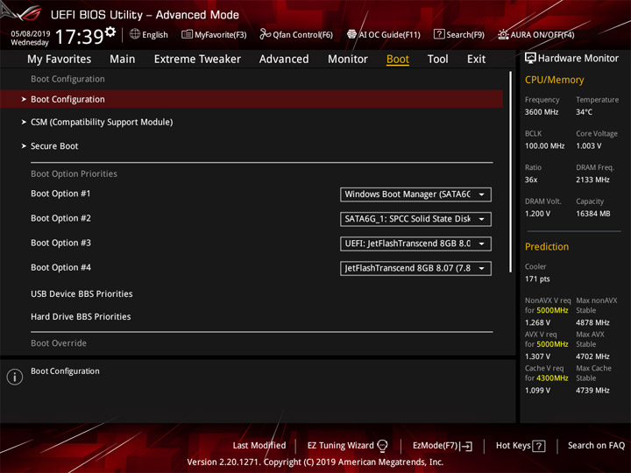The image size is (631, 473).
Task: Open MyFavorite(F3) label
Action: [221, 35]
